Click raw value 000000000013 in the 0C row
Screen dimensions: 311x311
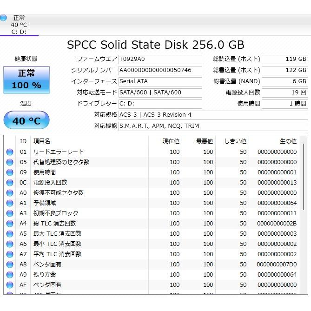pyautogui.click(x=277, y=183)
